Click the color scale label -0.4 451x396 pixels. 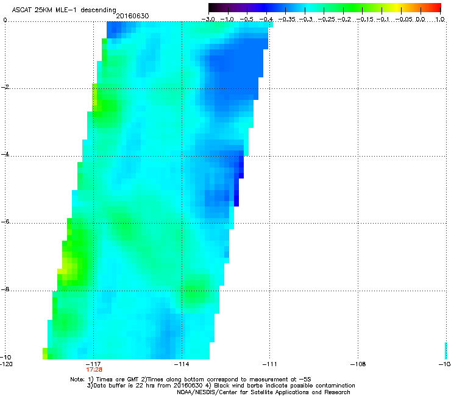[266, 19]
